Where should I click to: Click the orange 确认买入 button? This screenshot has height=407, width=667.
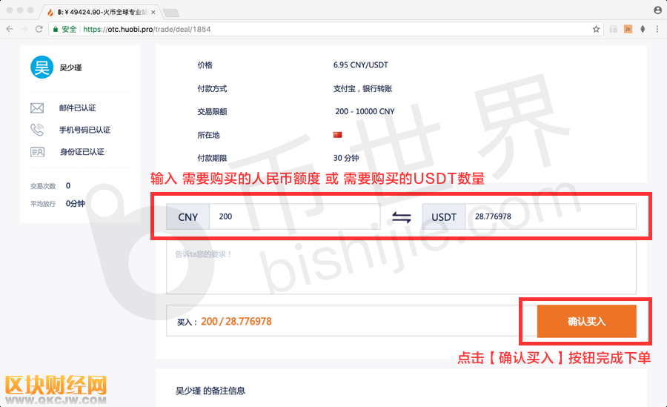pos(587,322)
